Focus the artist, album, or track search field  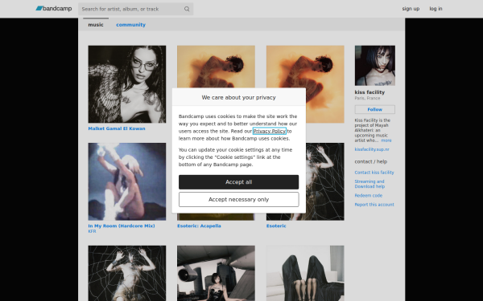tap(135, 9)
